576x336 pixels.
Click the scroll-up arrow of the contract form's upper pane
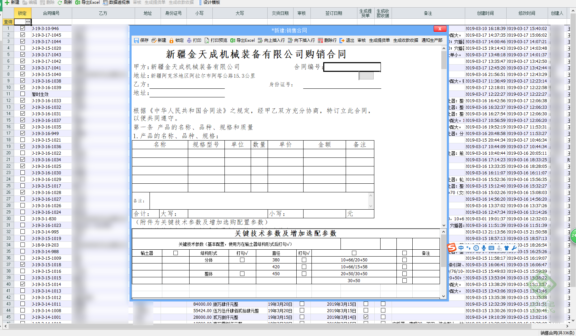444,49
